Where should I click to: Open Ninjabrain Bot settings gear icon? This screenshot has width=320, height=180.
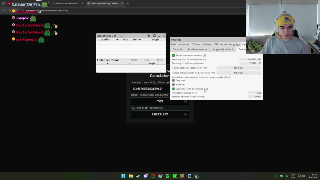pyautogui.click(x=154, y=36)
